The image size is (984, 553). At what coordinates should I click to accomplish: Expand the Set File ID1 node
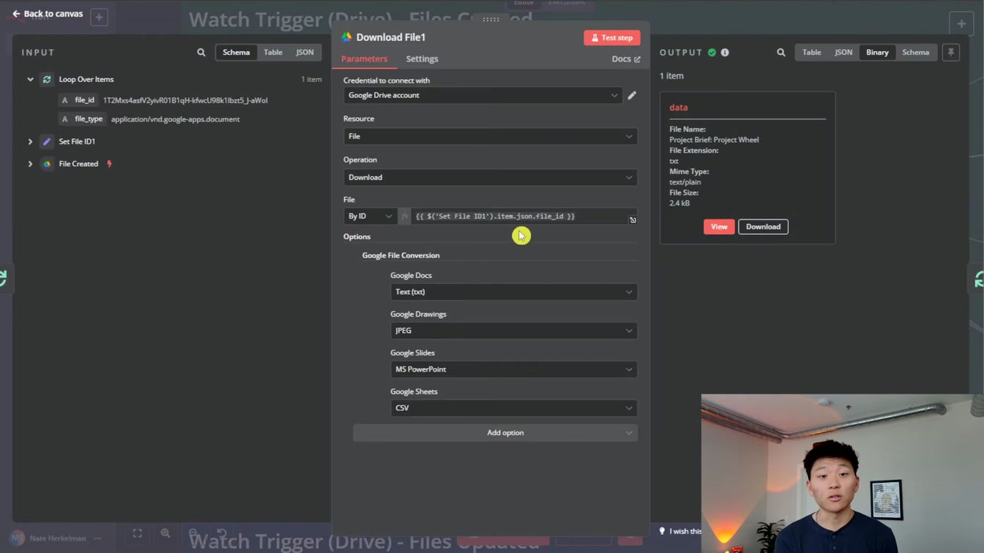tap(30, 141)
